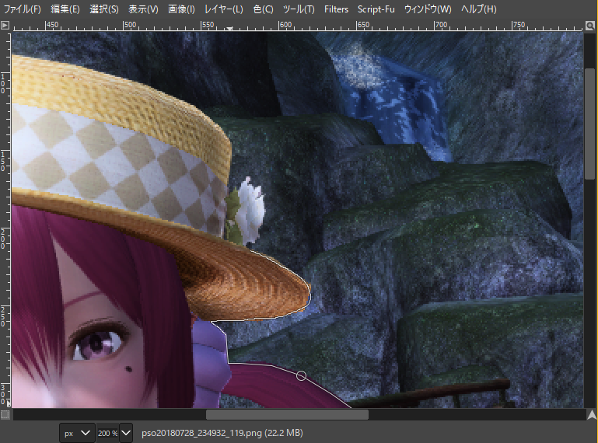Open the 編集(E) menu

(x=65, y=9)
